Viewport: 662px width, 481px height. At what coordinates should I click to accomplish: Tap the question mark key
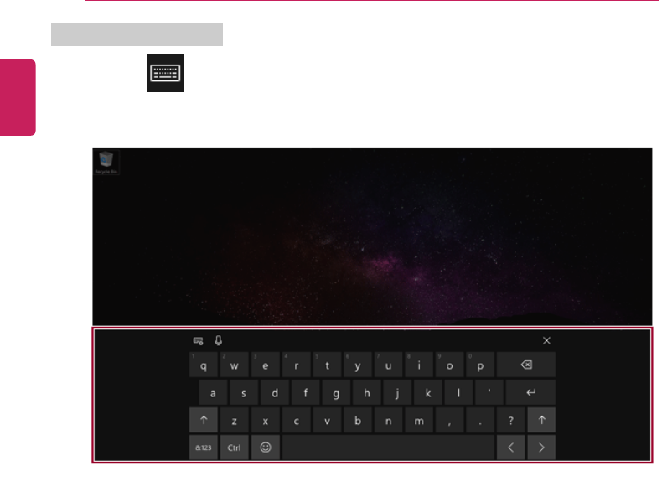coord(511,420)
